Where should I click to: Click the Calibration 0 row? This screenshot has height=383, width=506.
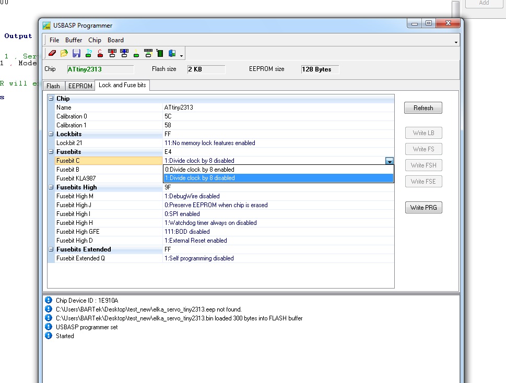(225, 116)
